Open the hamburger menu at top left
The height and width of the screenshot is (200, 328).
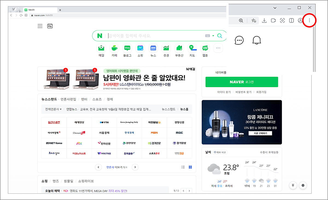(x=40, y=26)
